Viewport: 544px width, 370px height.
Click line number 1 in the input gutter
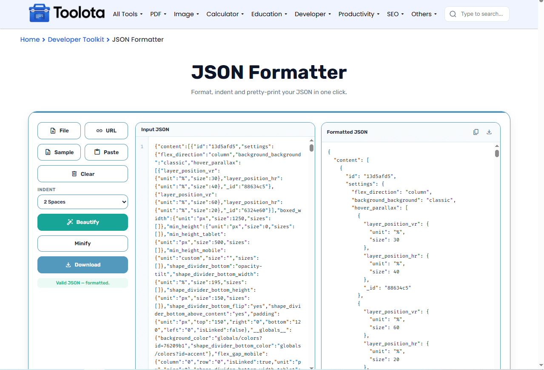[142, 147]
